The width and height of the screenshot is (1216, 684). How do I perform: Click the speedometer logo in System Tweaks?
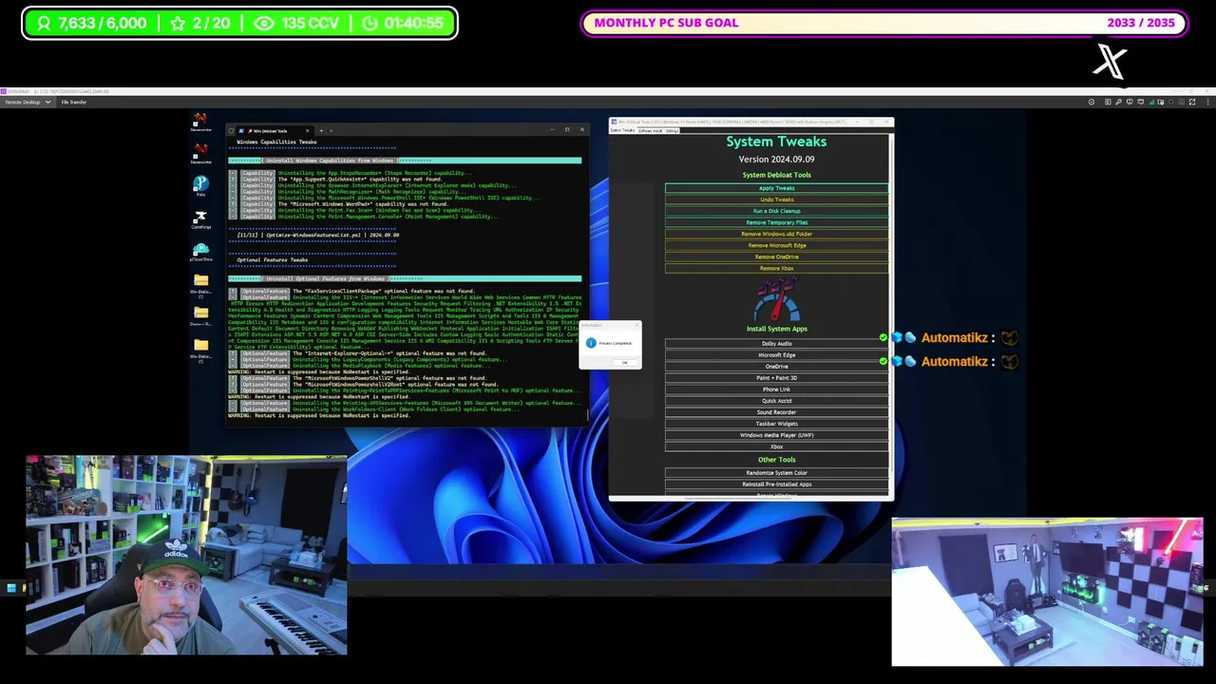tap(777, 301)
